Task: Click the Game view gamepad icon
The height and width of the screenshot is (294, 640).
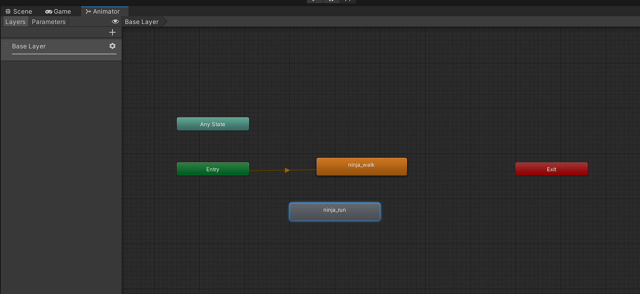Action: click(48, 11)
